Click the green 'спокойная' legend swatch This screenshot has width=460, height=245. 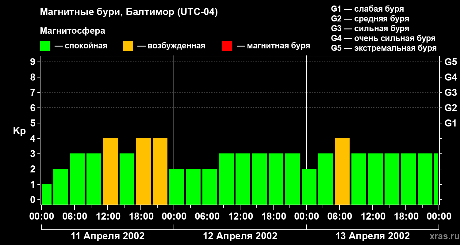(45, 46)
